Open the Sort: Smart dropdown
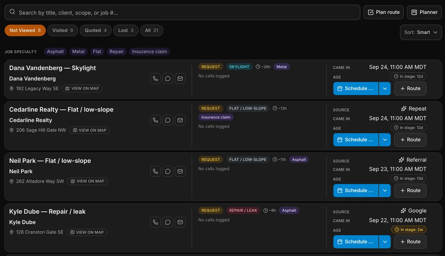Screen dimensions: 445x256 coord(421,32)
